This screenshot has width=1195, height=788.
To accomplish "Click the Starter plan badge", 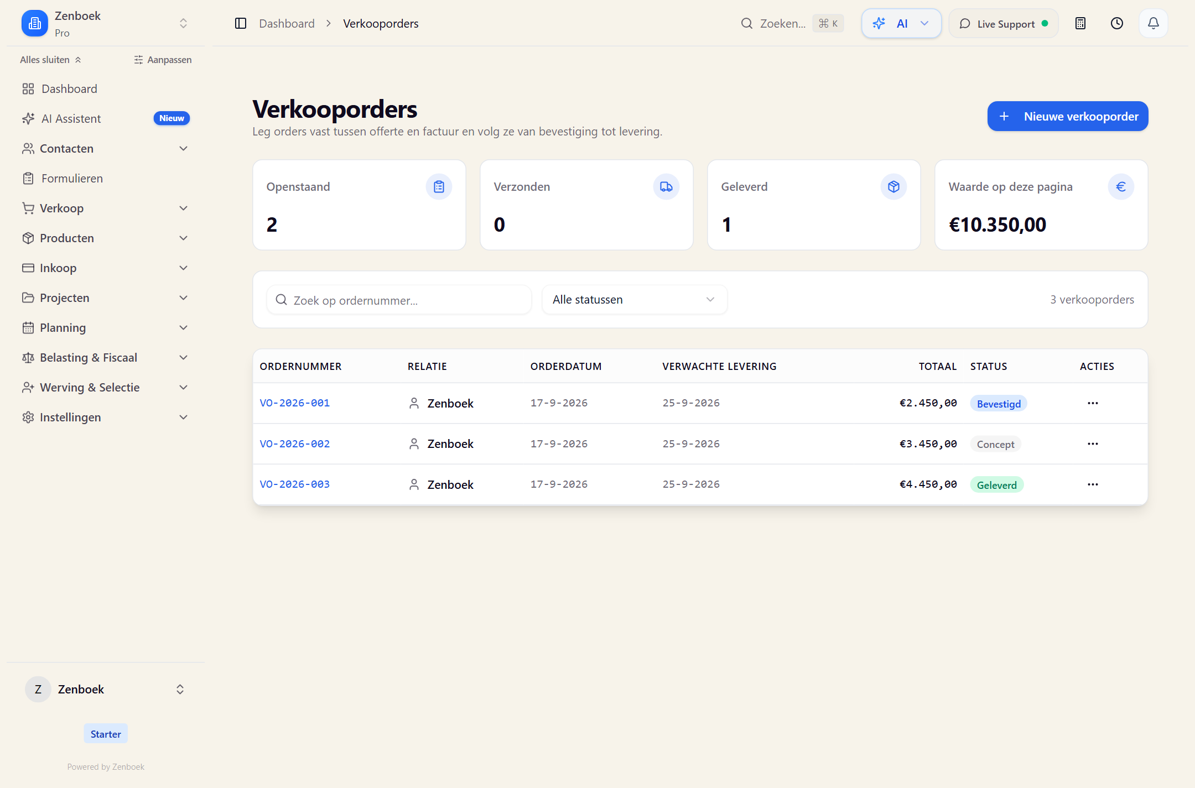I will pyautogui.click(x=106, y=734).
